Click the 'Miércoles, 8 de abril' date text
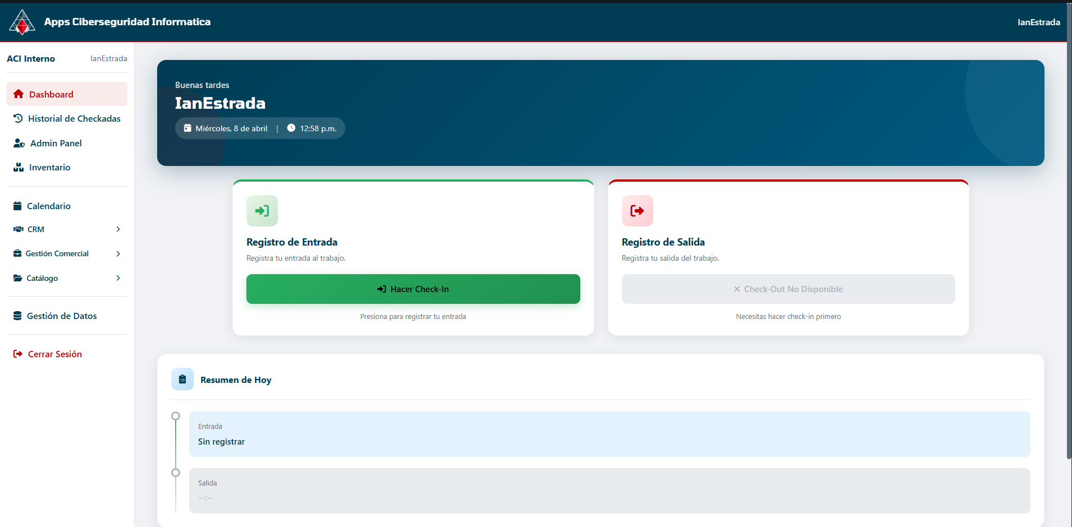 (x=231, y=128)
